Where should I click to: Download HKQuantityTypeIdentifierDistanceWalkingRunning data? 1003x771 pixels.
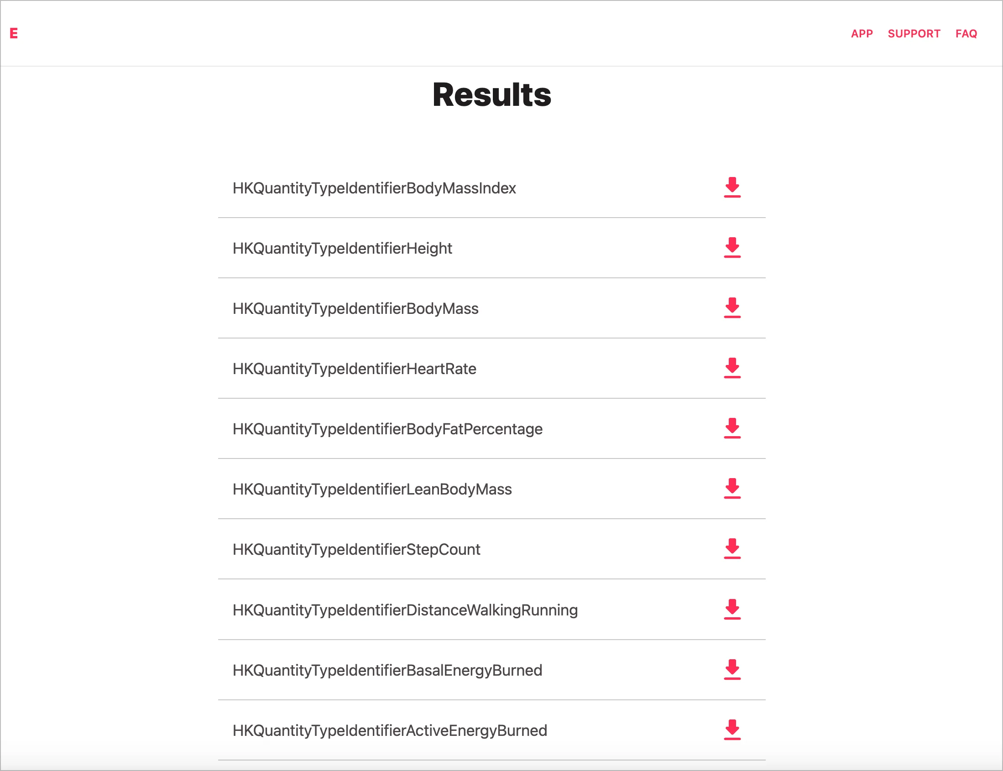pyautogui.click(x=732, y=609)
